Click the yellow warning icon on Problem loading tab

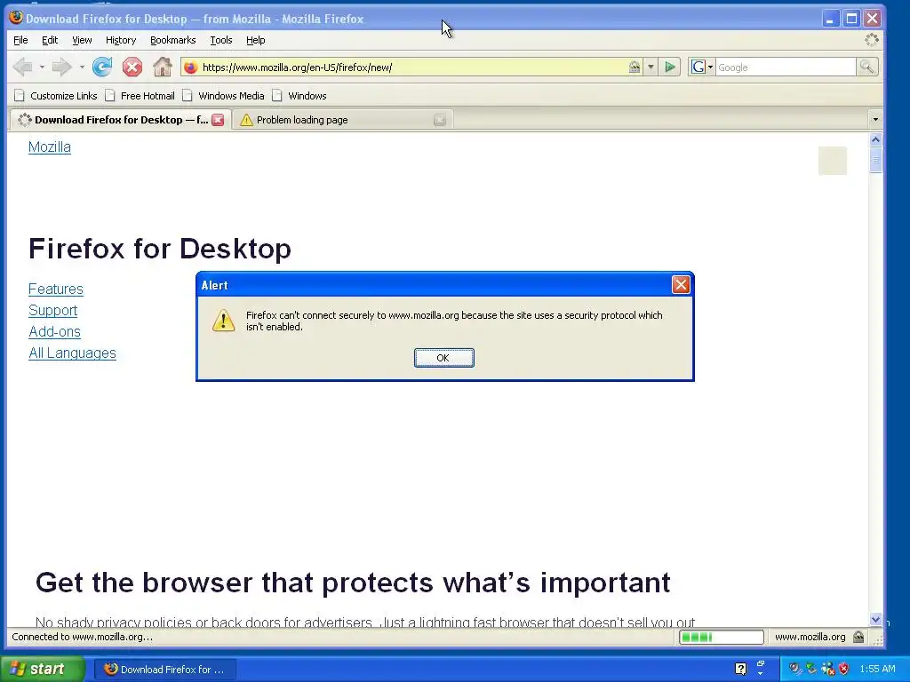246,120
